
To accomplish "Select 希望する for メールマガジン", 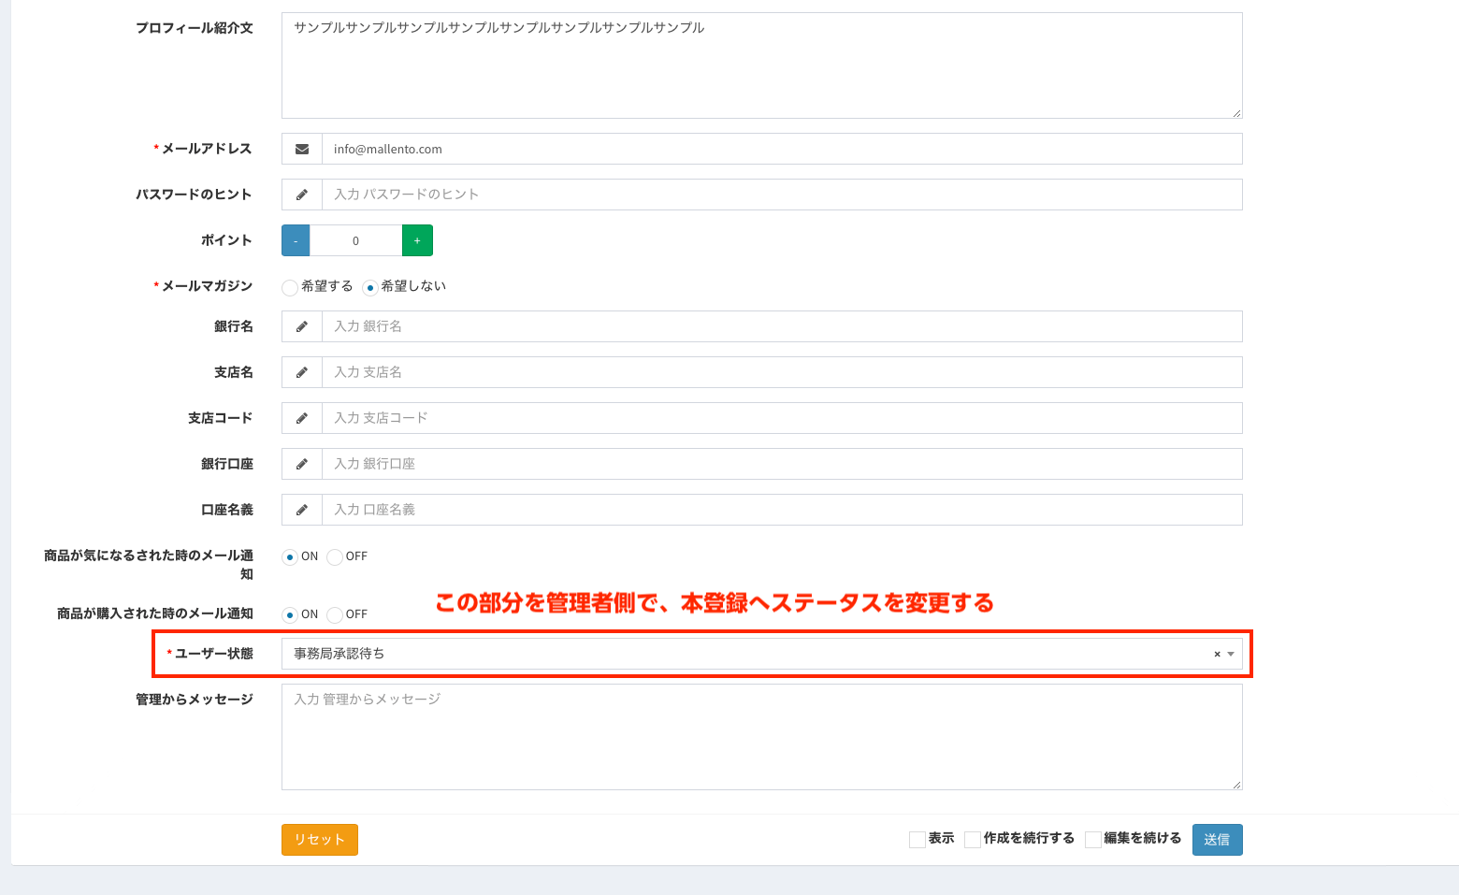I will pos(290,288).
